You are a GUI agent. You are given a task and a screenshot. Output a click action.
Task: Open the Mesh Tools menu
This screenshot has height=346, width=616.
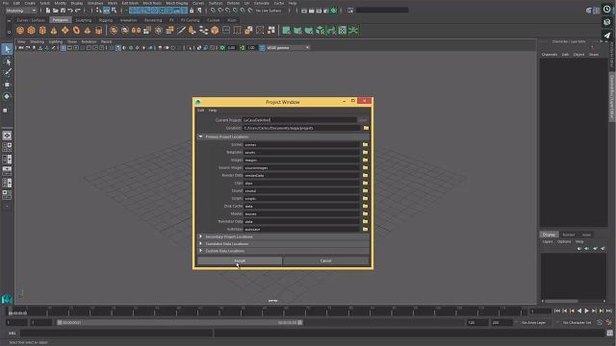click(152, 3)
